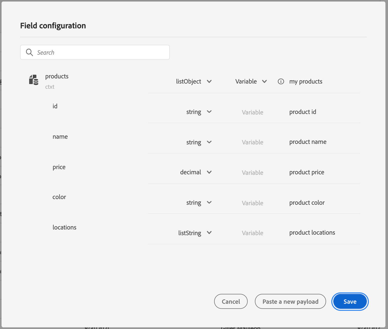The image size is (388, 329).
Task: Edit the my products label text
Action: point(306,81)
